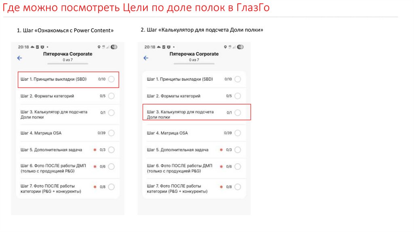The width and height of the screenshot is (414, 232).
Task: Mark Шаг 3 circle in left screen
Action: coord(112,113)
